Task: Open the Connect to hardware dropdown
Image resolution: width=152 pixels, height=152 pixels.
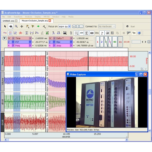Action: 114,26
